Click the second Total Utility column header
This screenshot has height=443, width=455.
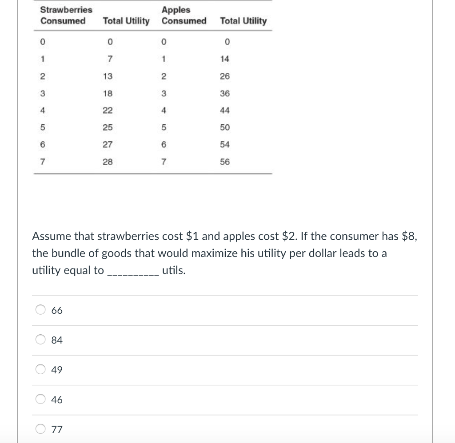[x=243, y=20]
